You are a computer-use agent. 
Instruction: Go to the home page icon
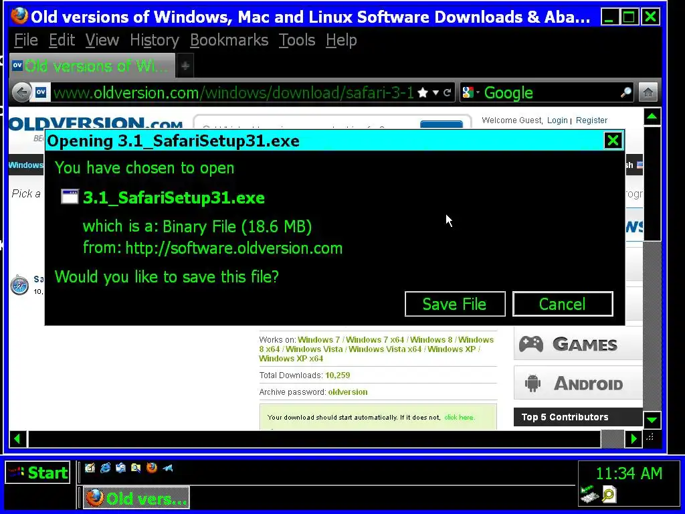[x=648, y=92]
